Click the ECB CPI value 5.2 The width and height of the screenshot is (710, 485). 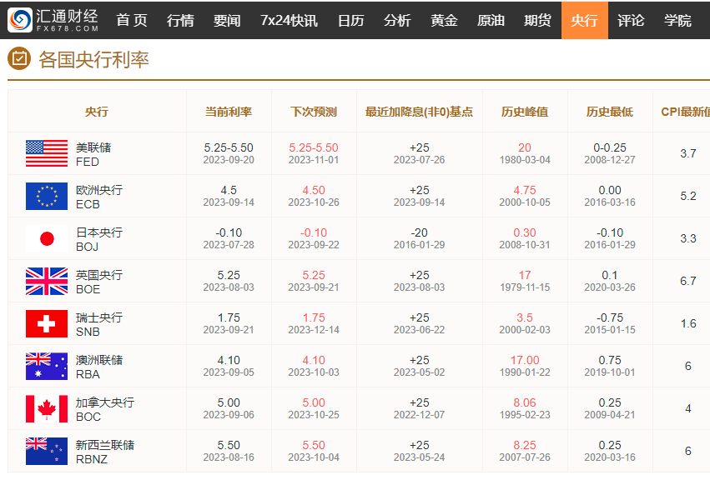[x=688, y=196]
